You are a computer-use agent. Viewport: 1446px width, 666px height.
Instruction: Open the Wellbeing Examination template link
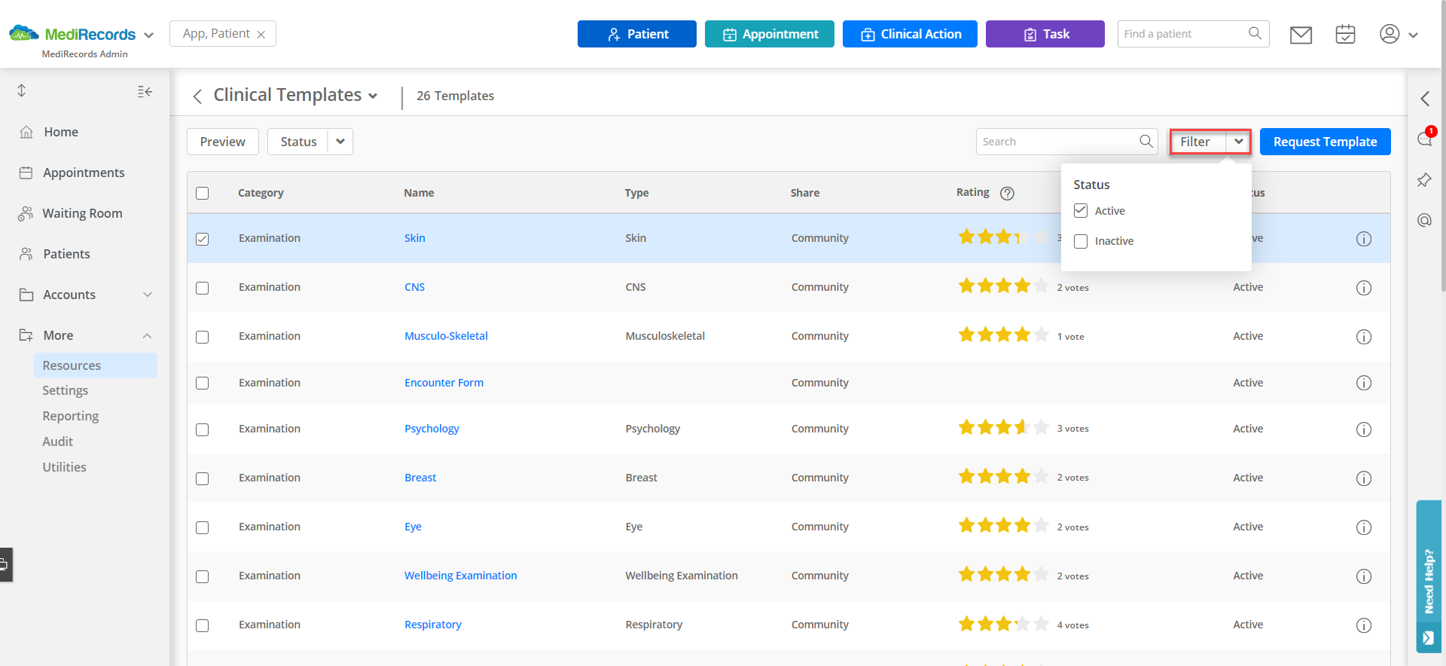pyautogui.click(x=461, y=576)
